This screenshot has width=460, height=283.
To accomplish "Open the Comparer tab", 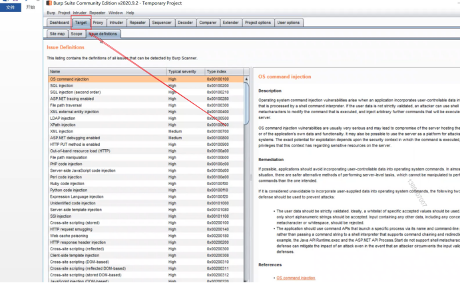I will click(x=208, y=23).
